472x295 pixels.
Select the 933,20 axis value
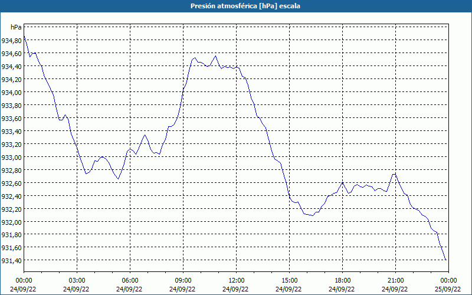11,144
